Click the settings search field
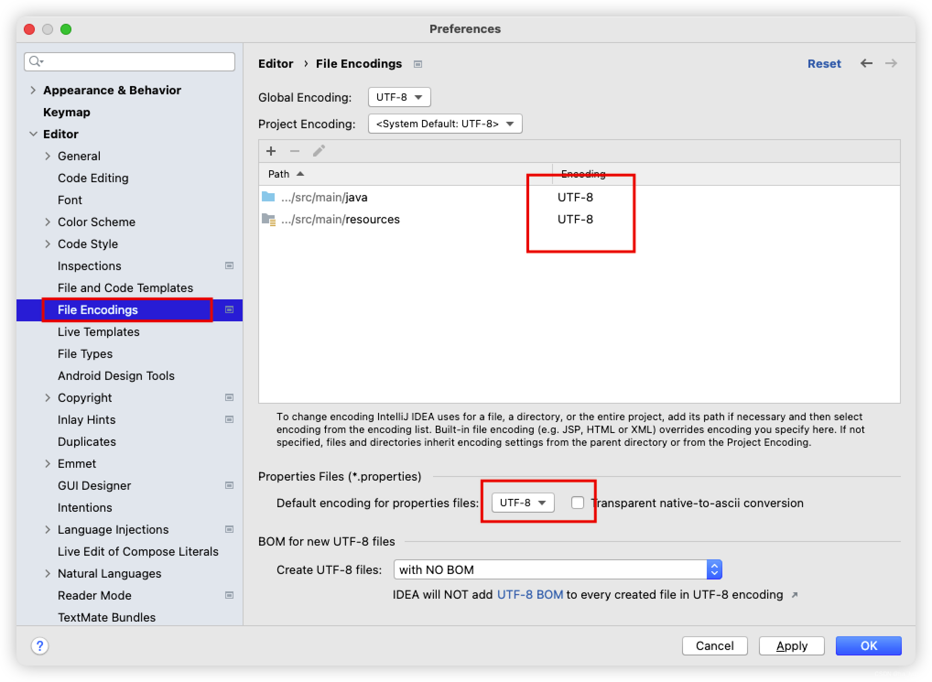Screen dimensions: 932x682 [x=137, y=61]
